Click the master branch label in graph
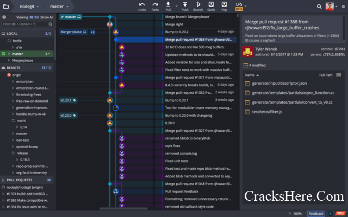Image resolution: width=348 pixels, height=217 pixels. point(71,17)
